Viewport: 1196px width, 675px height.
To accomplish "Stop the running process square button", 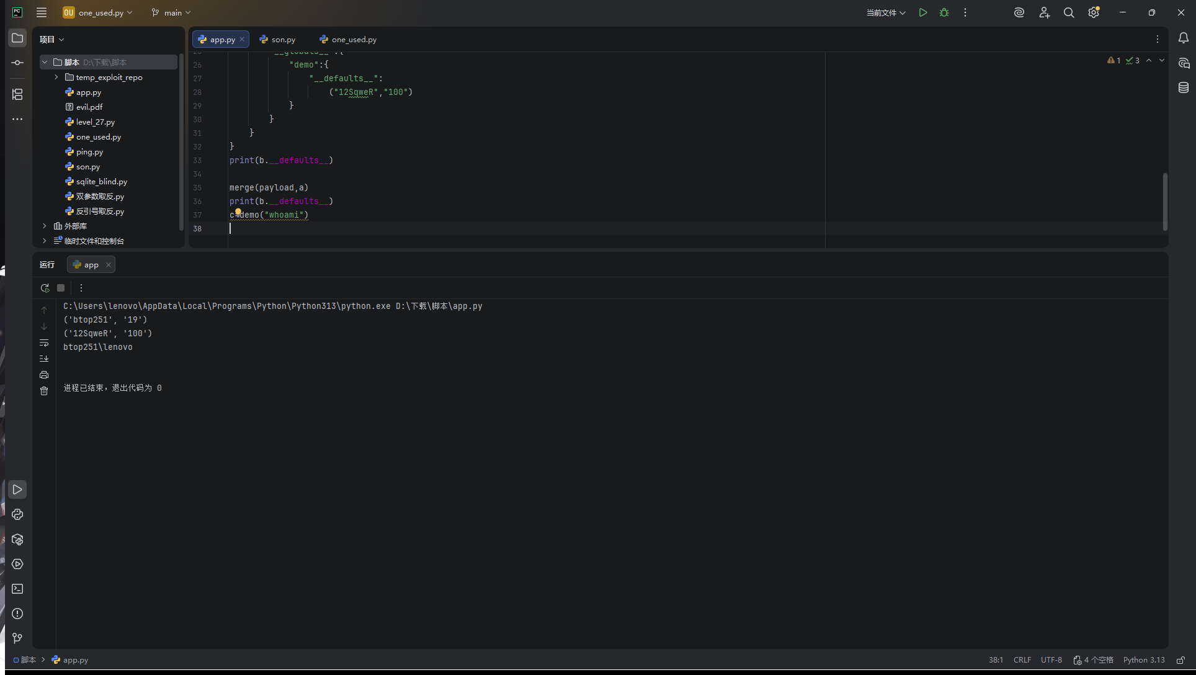I will [x=61, y=288].
